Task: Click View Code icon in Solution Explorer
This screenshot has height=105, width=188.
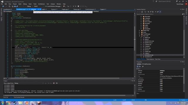Action: click(x=156, y=12)
